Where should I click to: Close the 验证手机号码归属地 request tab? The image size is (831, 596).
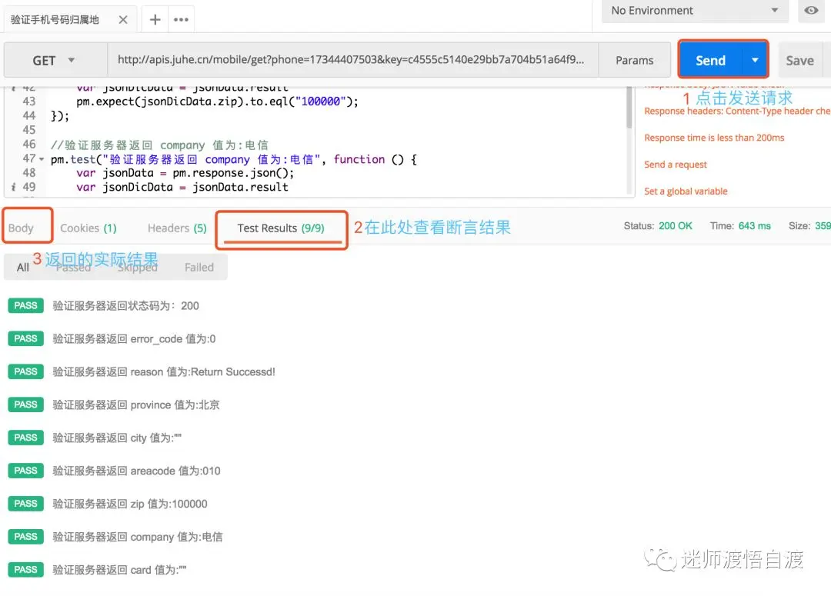click(x=123, y=19)
